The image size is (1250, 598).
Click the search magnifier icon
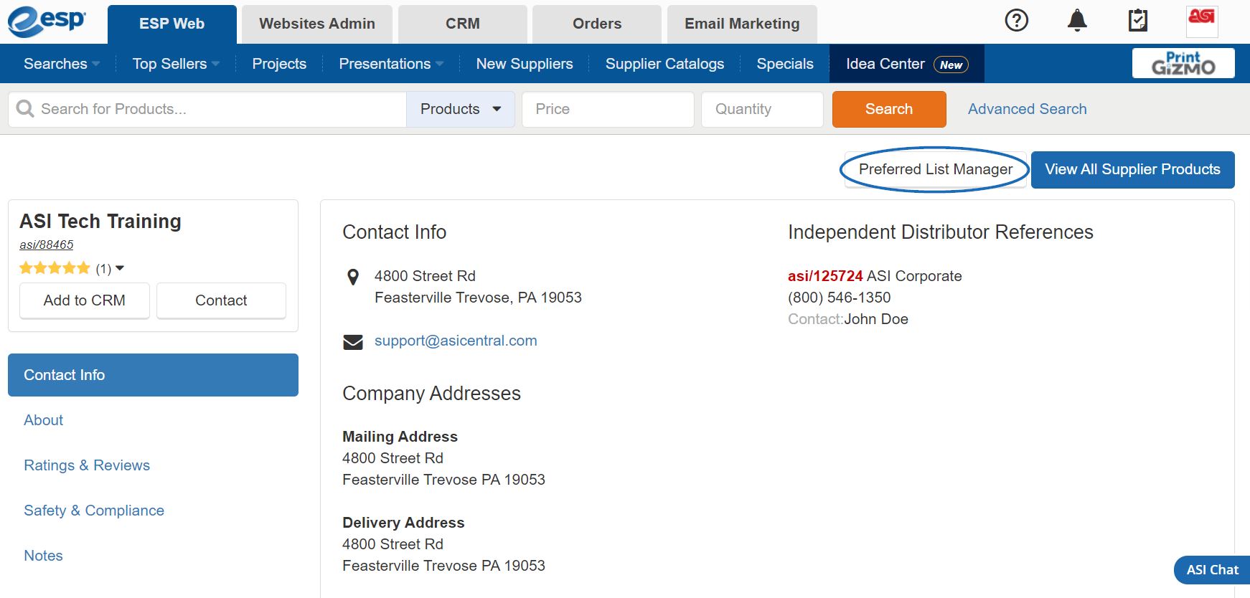25,109
